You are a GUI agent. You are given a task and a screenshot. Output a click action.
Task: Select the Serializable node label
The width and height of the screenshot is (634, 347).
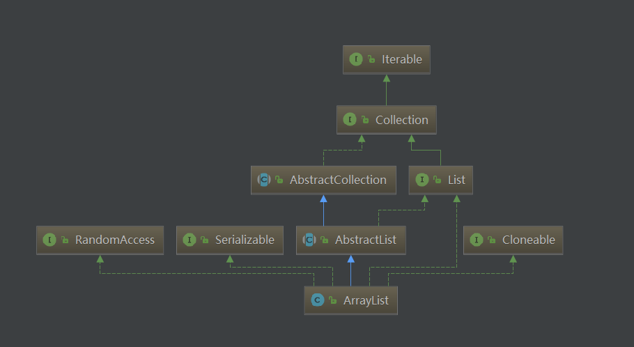(x=245, y=240)
